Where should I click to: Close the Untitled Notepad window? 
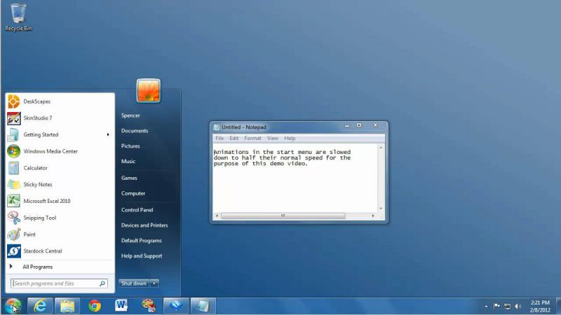(x=375, y=125)
